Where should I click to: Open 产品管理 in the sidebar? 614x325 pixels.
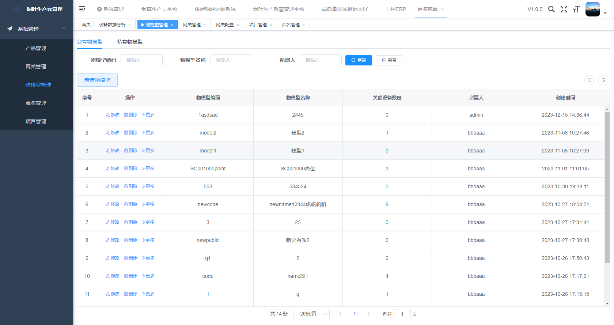36,48
